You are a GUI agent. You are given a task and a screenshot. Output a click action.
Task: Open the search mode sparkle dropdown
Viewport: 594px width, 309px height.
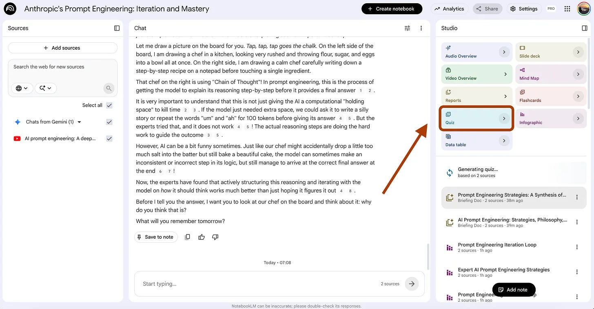46,88
